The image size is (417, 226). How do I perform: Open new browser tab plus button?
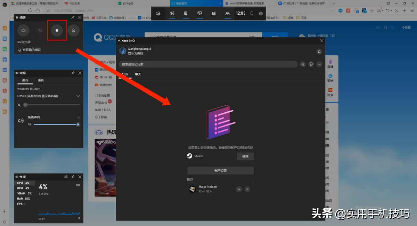click(x=334, y=3)
